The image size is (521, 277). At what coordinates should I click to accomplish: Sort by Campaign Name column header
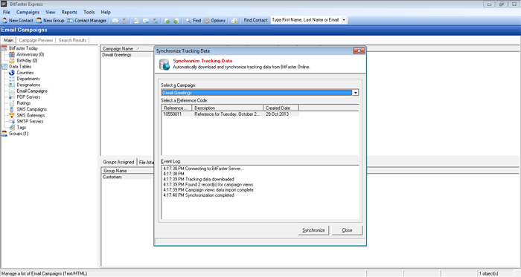pyautogui.click(x=118, y=49)
